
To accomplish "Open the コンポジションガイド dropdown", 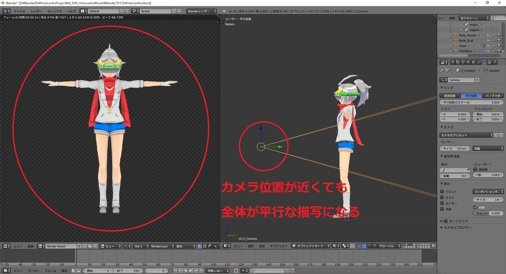I will tap(488, 192).
